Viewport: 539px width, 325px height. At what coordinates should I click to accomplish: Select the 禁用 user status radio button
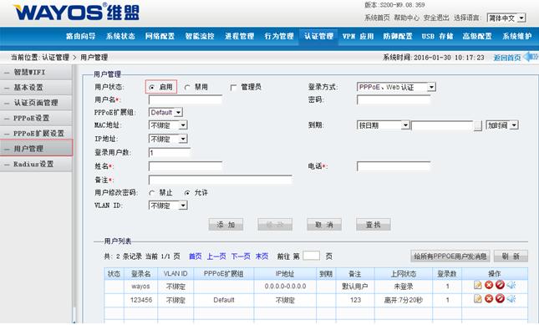point(187,87)
